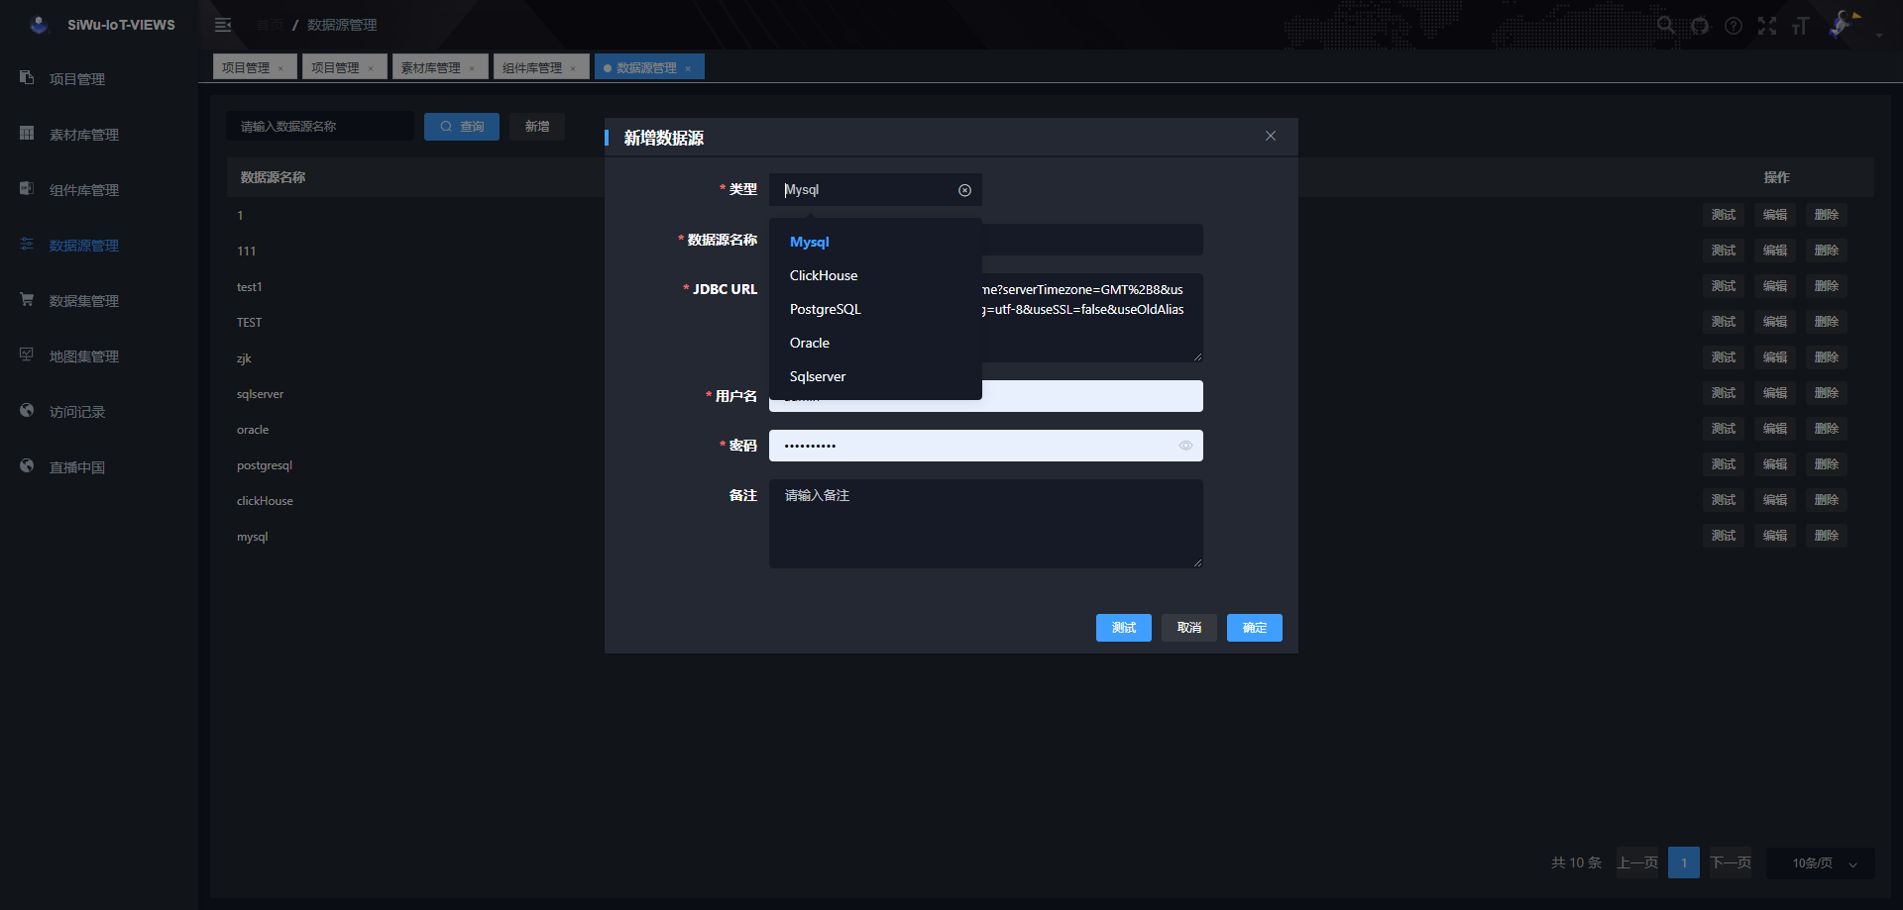Click the blue 测试 button in dialog
This screenshot has width=1903, height=910.
click(x=1123, y=628)
